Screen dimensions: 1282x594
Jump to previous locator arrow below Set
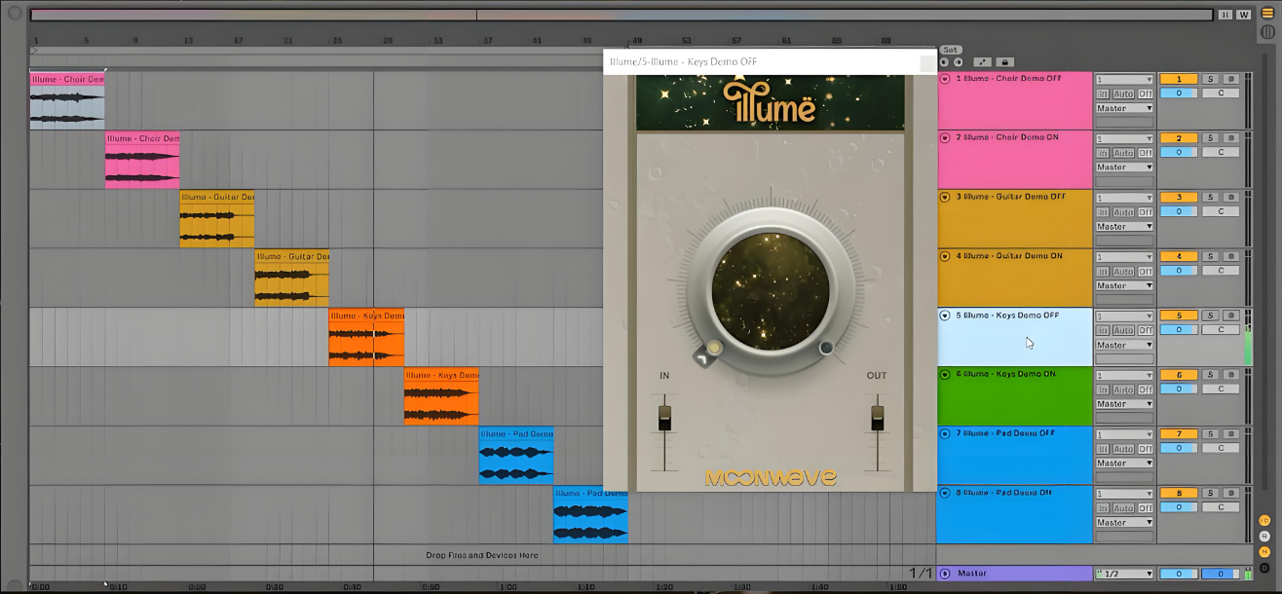click(x=944, y=61)
